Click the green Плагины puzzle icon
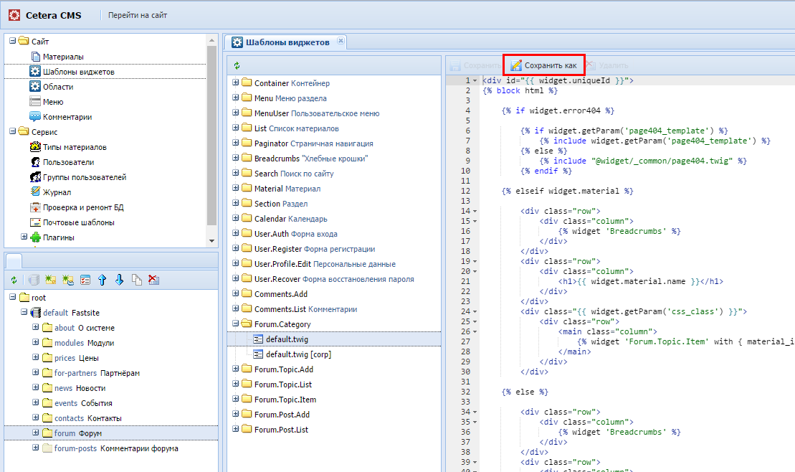This screenshot has height=472, width=795. 35,237
